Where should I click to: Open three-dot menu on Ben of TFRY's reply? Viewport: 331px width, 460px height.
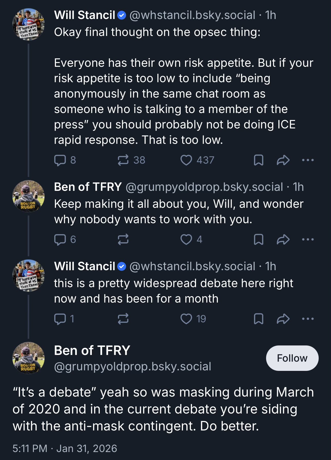pos(308,239)
